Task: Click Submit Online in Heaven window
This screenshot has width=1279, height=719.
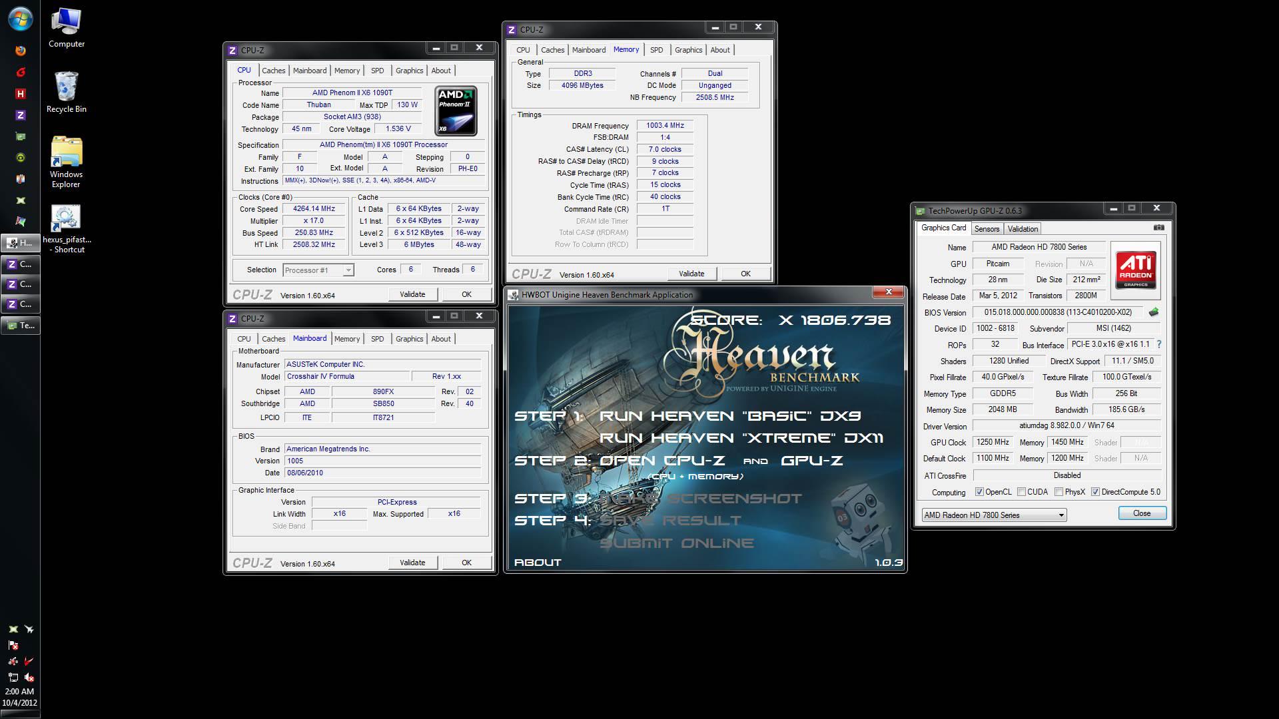Action: 677,543
